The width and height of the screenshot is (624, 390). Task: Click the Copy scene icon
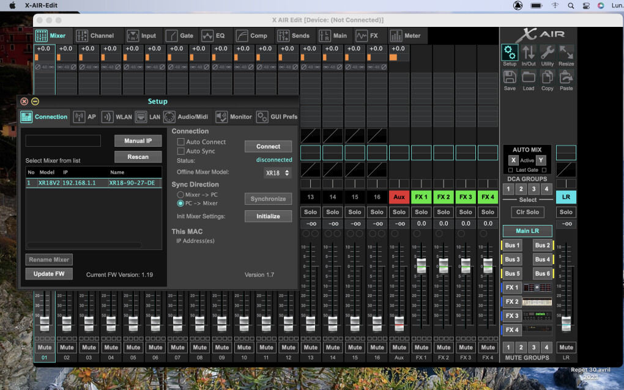pyautogui.click(x=548, y=77)
